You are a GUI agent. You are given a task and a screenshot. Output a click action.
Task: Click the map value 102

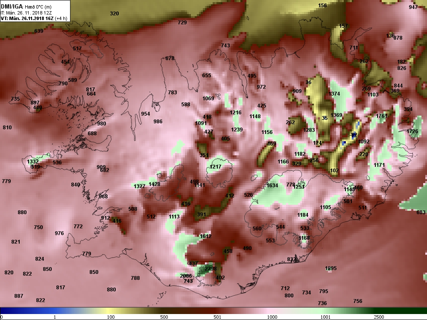point(334,171)
